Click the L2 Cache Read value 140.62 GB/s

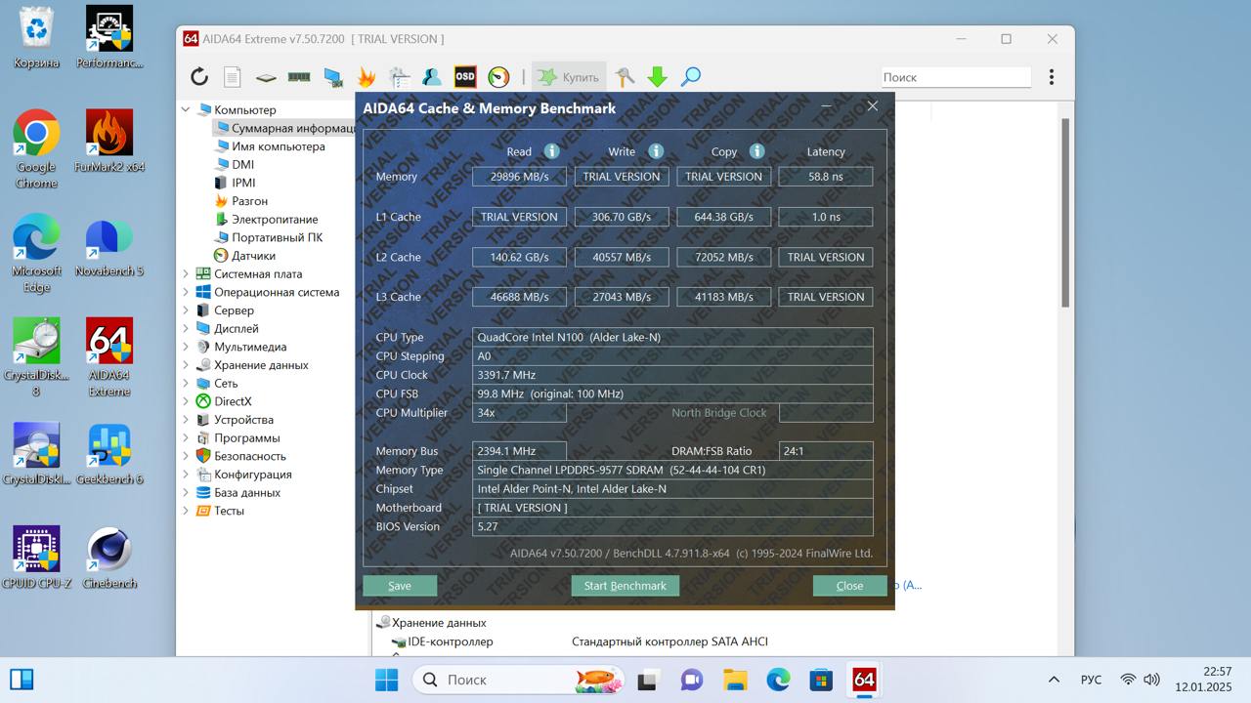[x=519, y=257]
